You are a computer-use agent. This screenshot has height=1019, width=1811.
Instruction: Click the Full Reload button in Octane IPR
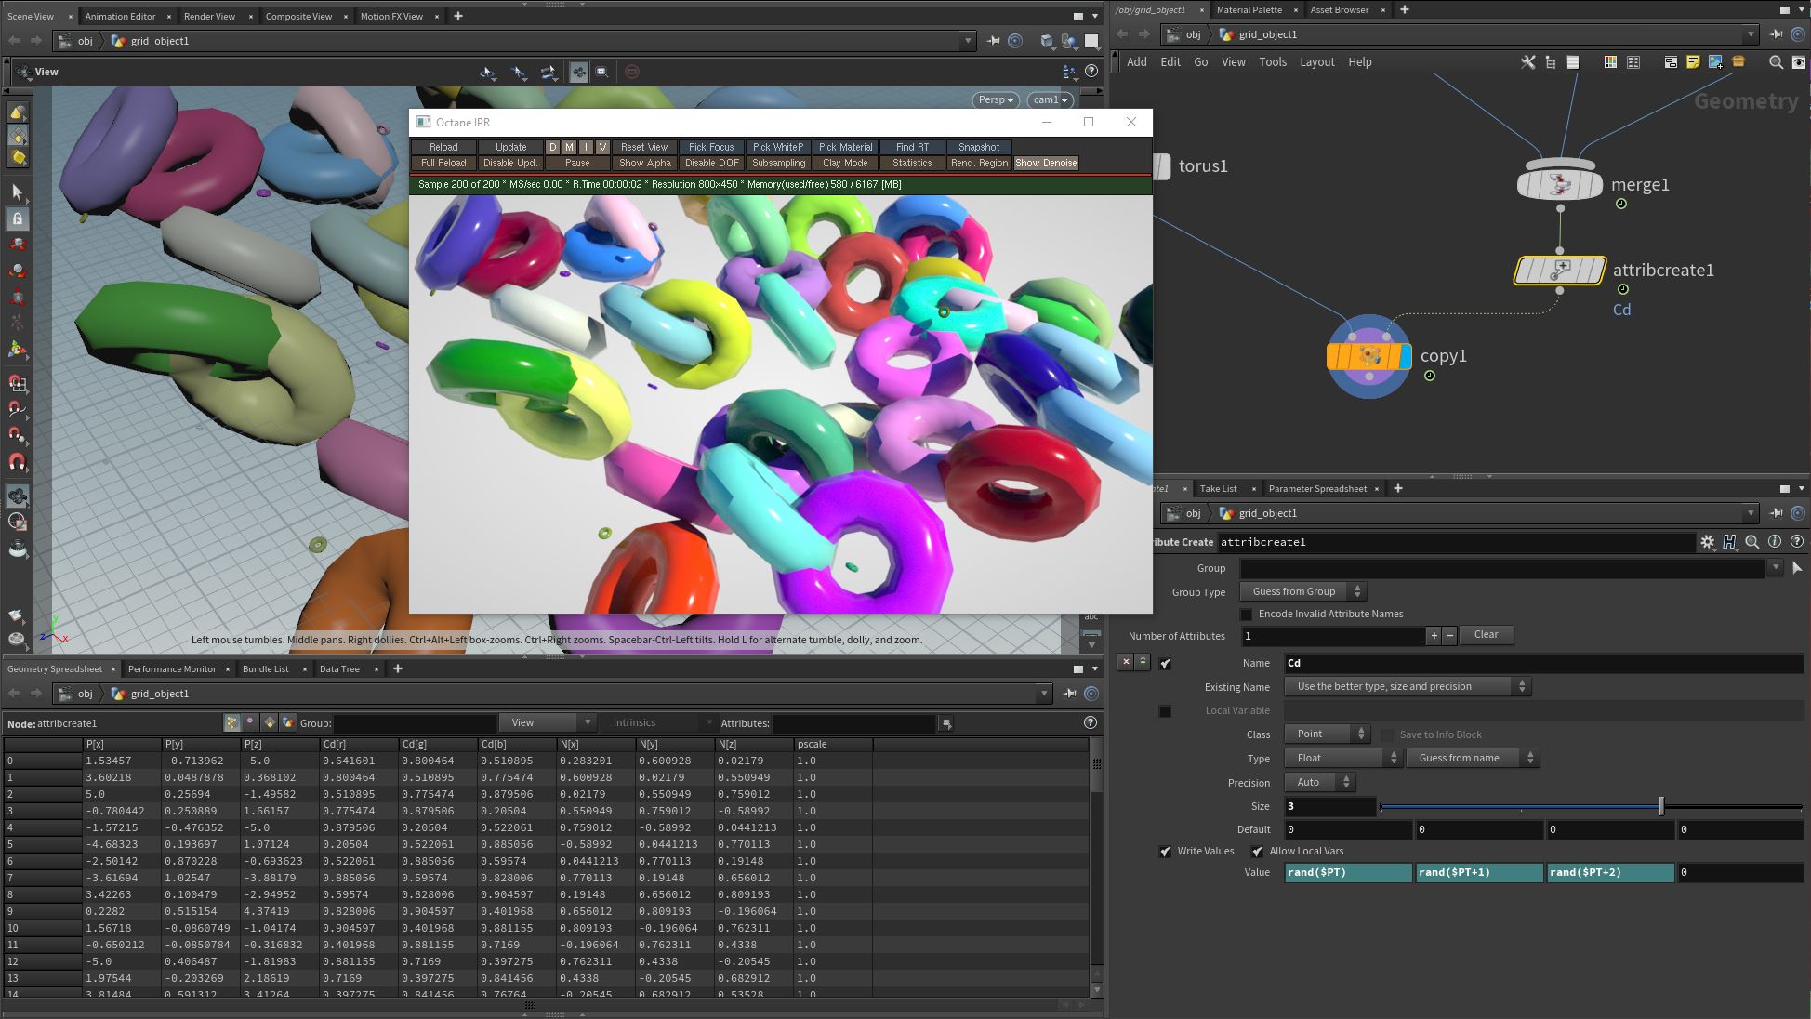pyautogui.click(x=443, y=164)
